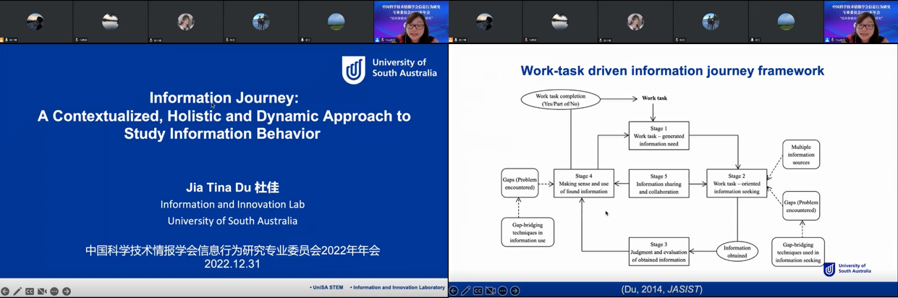Select pen tool on left title slide toolbar

17,291
